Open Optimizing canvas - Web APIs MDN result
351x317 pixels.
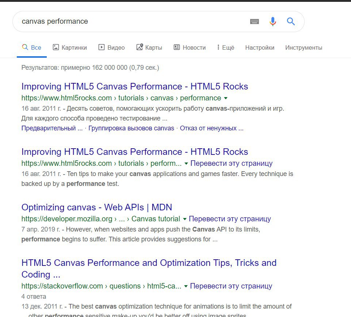(x=97, y=207)
